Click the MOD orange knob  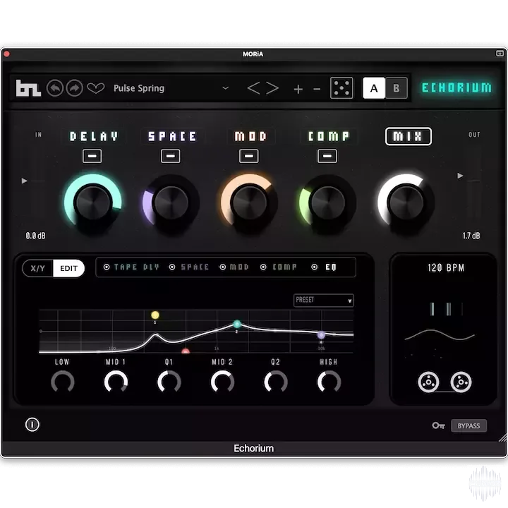point(250,202)
